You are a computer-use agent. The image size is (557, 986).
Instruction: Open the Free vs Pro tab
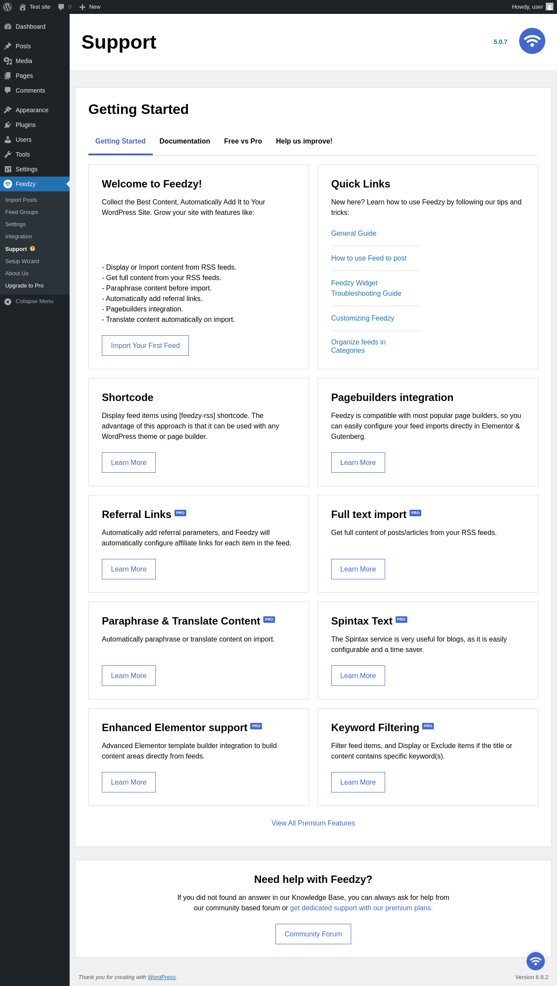243,141
